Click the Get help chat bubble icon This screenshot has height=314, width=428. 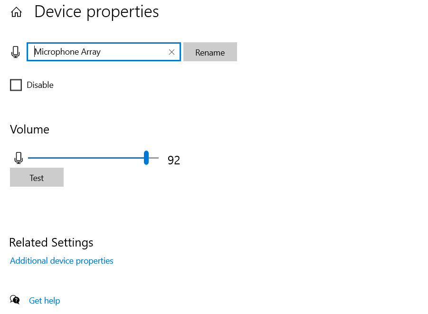[15, 300]
